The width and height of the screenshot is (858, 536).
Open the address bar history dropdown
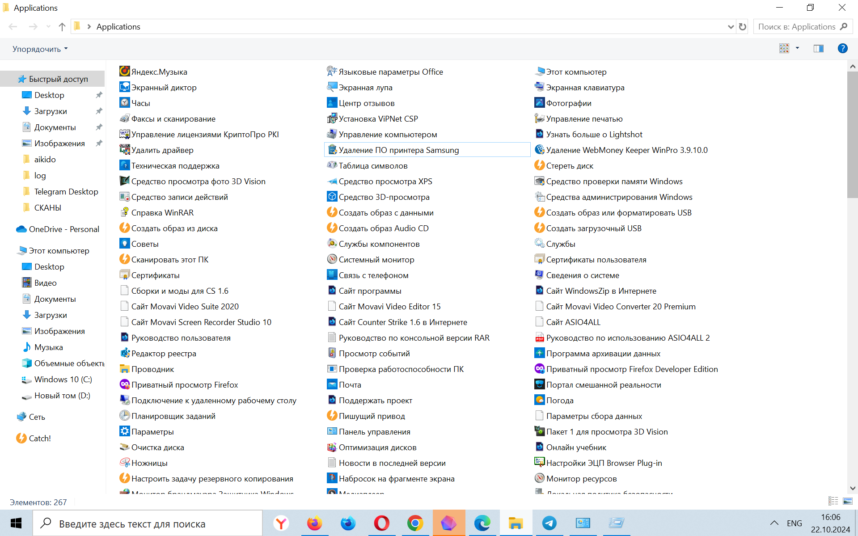(x=731, y=27)
